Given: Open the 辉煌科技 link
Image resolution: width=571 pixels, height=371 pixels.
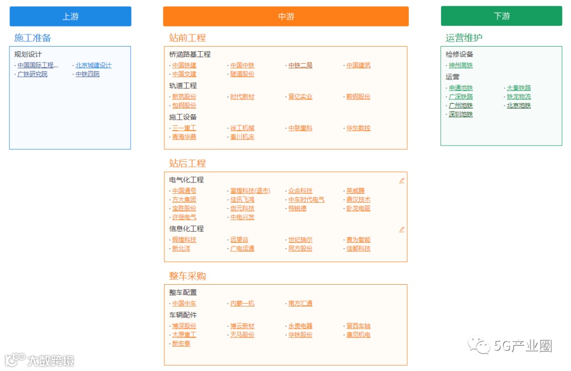Looking at the screenshot, I should click(x=185, y=239).
